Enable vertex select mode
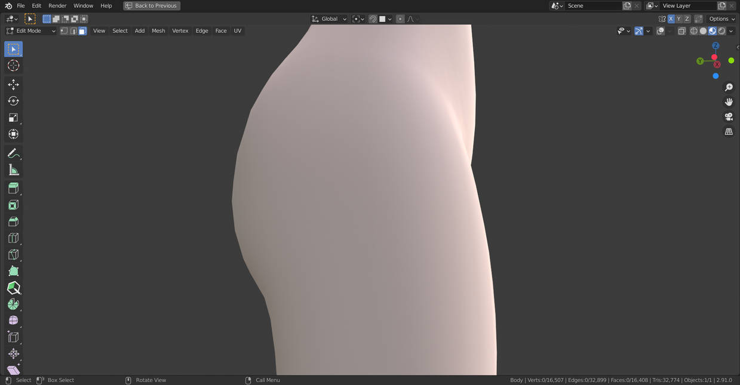The width and height of the screenshot is (740, 385). 64,31
